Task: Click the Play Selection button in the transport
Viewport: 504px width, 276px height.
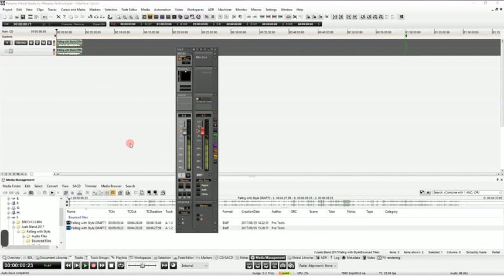Action: (77, 265)
